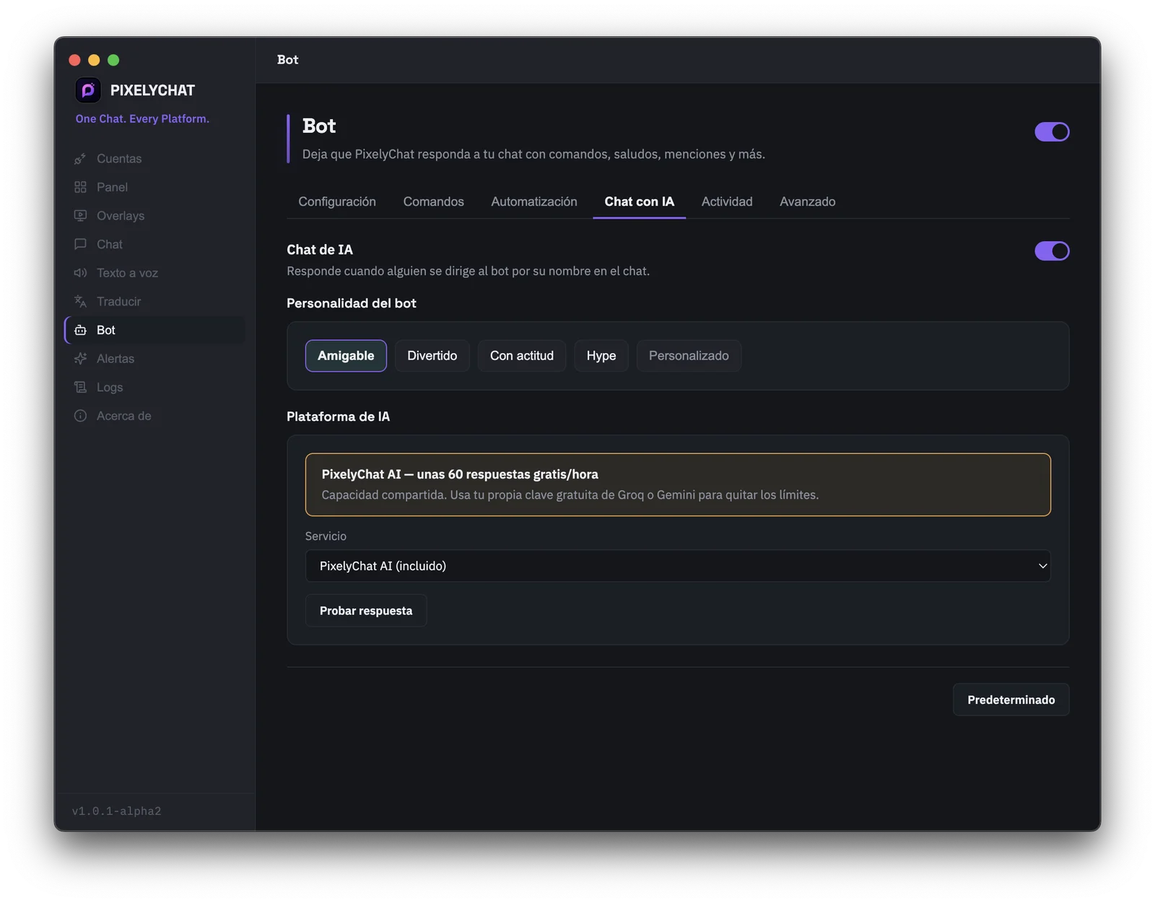Open the Avanzado tab

click(808, 201)
